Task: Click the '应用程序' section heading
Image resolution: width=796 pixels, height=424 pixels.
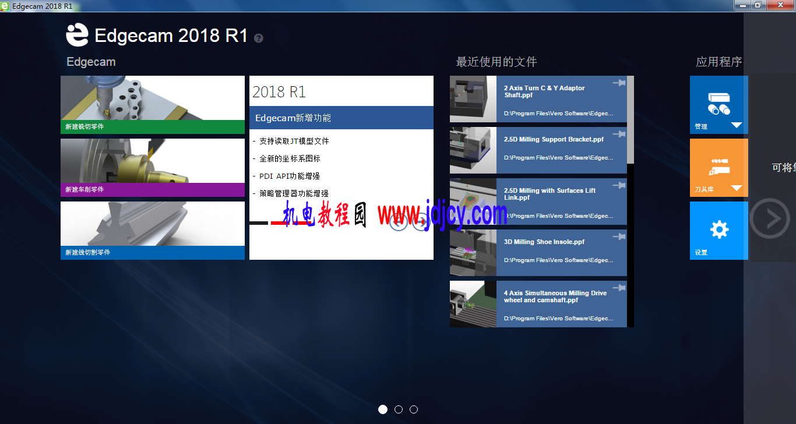Action: coord(719,62)
